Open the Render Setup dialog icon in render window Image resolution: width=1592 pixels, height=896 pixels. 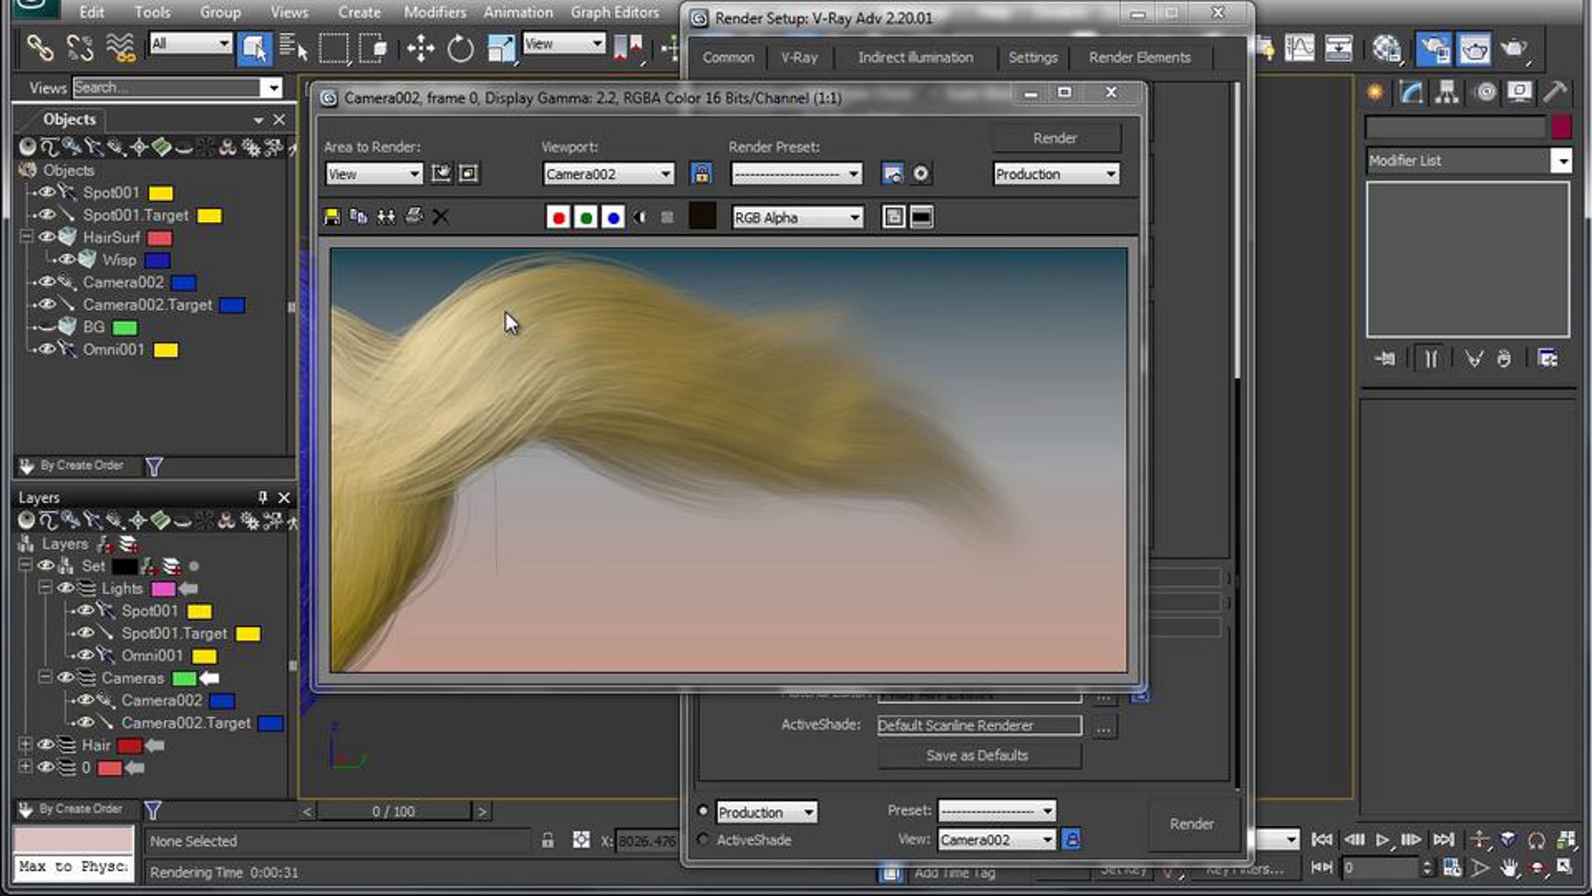pyautogui.click(x=893, y=174)
